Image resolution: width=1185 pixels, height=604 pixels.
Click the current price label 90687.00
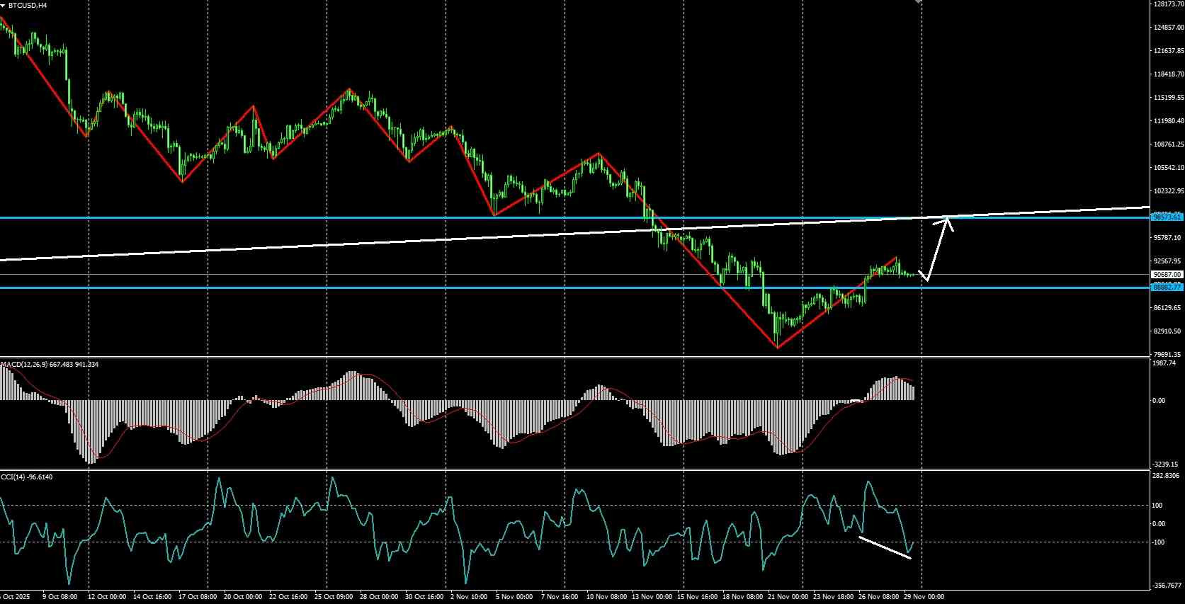pyautogui.click(x=1167, y=274)
